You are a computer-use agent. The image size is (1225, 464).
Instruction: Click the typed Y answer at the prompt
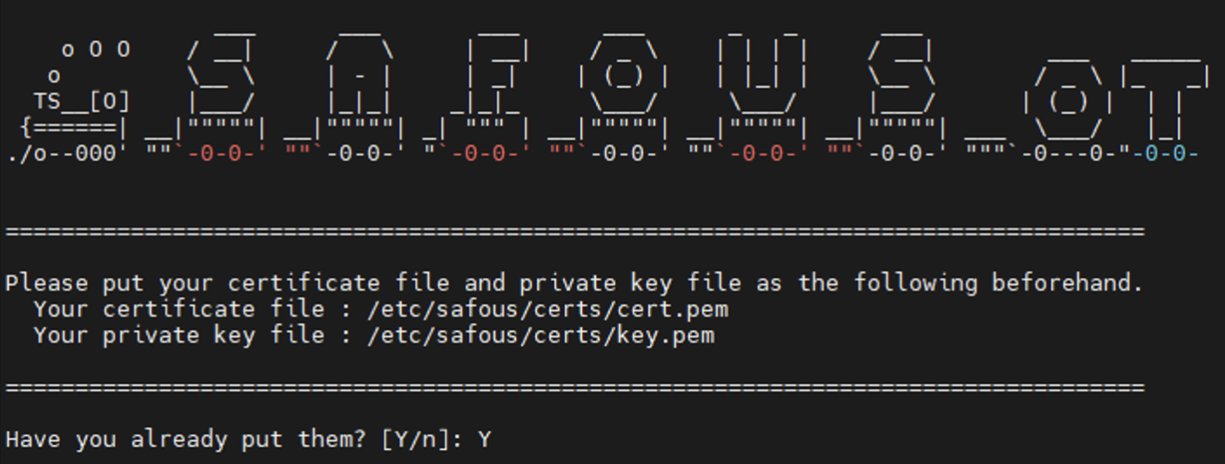coord(485,440)
